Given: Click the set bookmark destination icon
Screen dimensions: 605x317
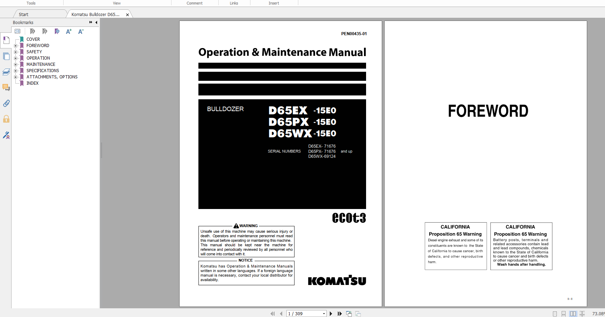Looking at the screenshot, I should click(57, 31).
